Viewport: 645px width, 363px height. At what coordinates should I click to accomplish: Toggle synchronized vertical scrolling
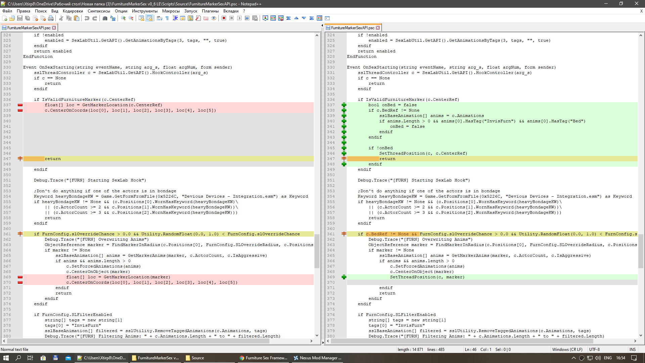[x=141, y=18]
